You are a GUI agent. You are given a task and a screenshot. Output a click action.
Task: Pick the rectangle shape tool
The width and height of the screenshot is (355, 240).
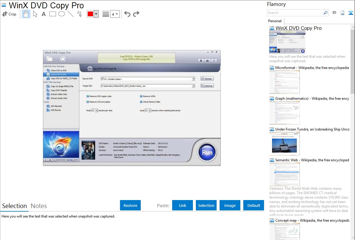point(52,14)
